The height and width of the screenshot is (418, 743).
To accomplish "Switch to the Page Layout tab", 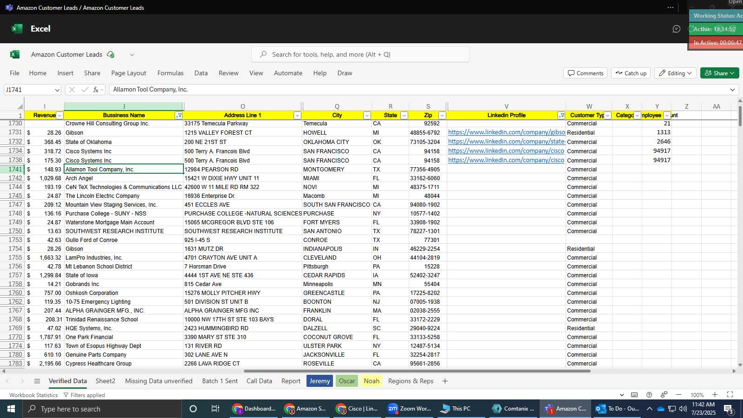I will [129, 73].
